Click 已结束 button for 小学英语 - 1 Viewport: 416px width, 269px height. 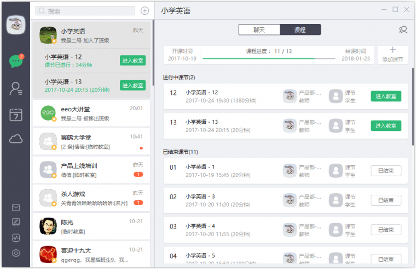[x=385, y=171]
